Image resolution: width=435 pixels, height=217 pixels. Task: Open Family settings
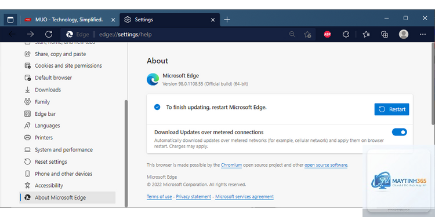tap(42, 102)
